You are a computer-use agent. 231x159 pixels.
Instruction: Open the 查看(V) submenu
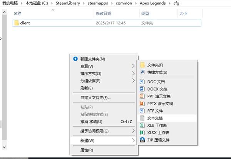pyautogui.click(x=104, y=66)
